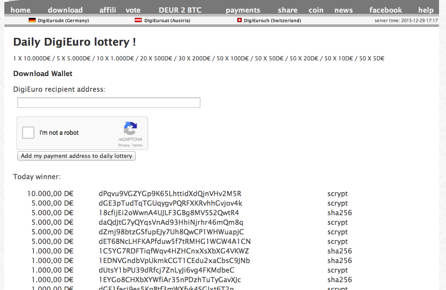Go to the download page
This screenshot has width=446, height=290.
point(65,10)
